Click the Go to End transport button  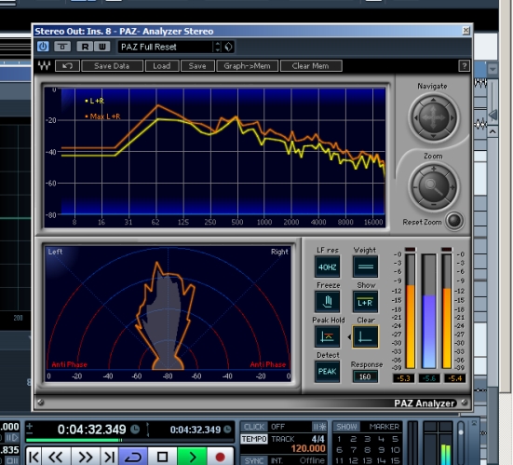point(109,457)
